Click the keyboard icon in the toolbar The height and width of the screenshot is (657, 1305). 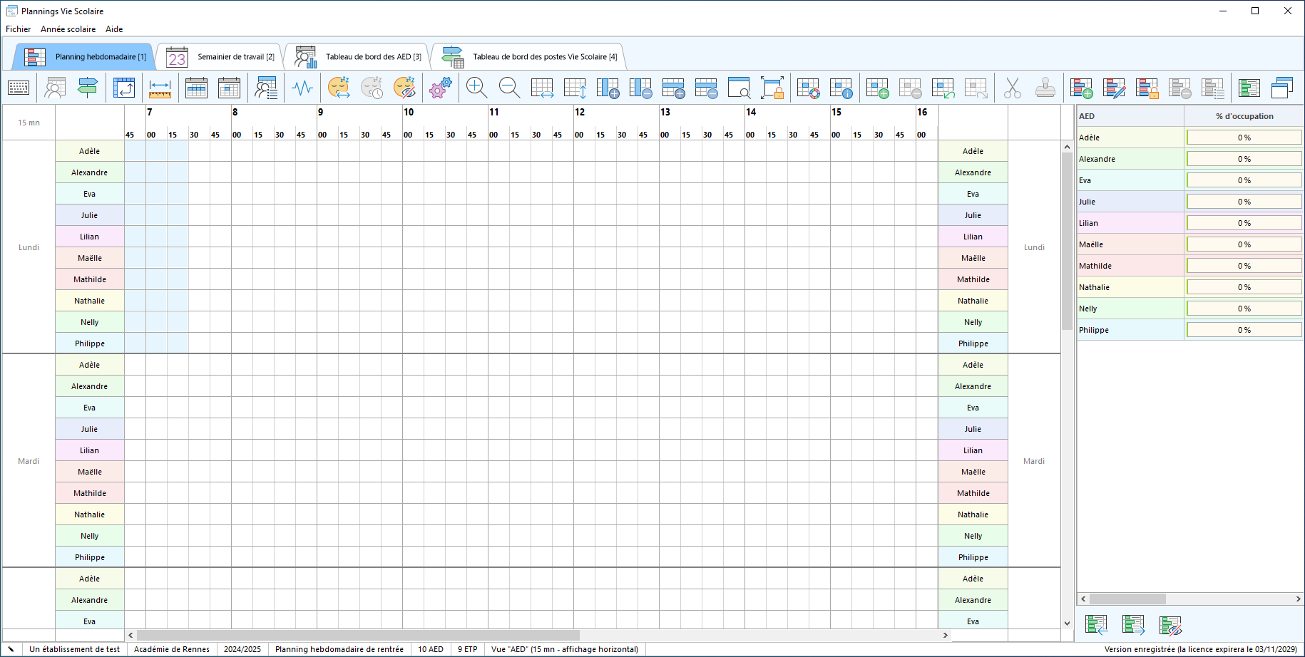(19, 88)
